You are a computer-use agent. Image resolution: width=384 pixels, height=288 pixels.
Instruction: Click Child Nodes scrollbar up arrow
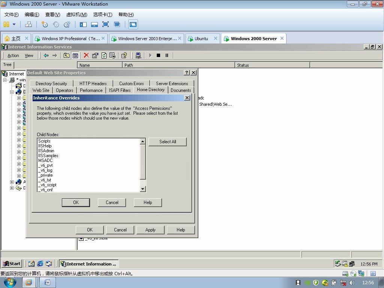143,141
